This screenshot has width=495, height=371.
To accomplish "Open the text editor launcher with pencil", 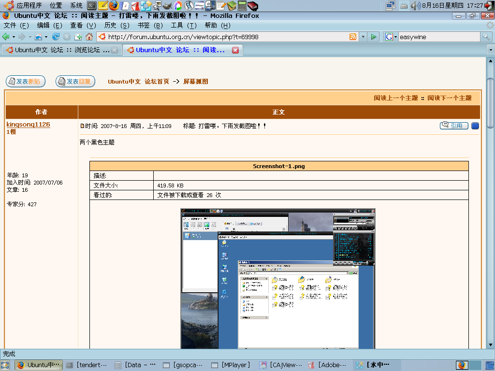I will (x=221, y=6).
